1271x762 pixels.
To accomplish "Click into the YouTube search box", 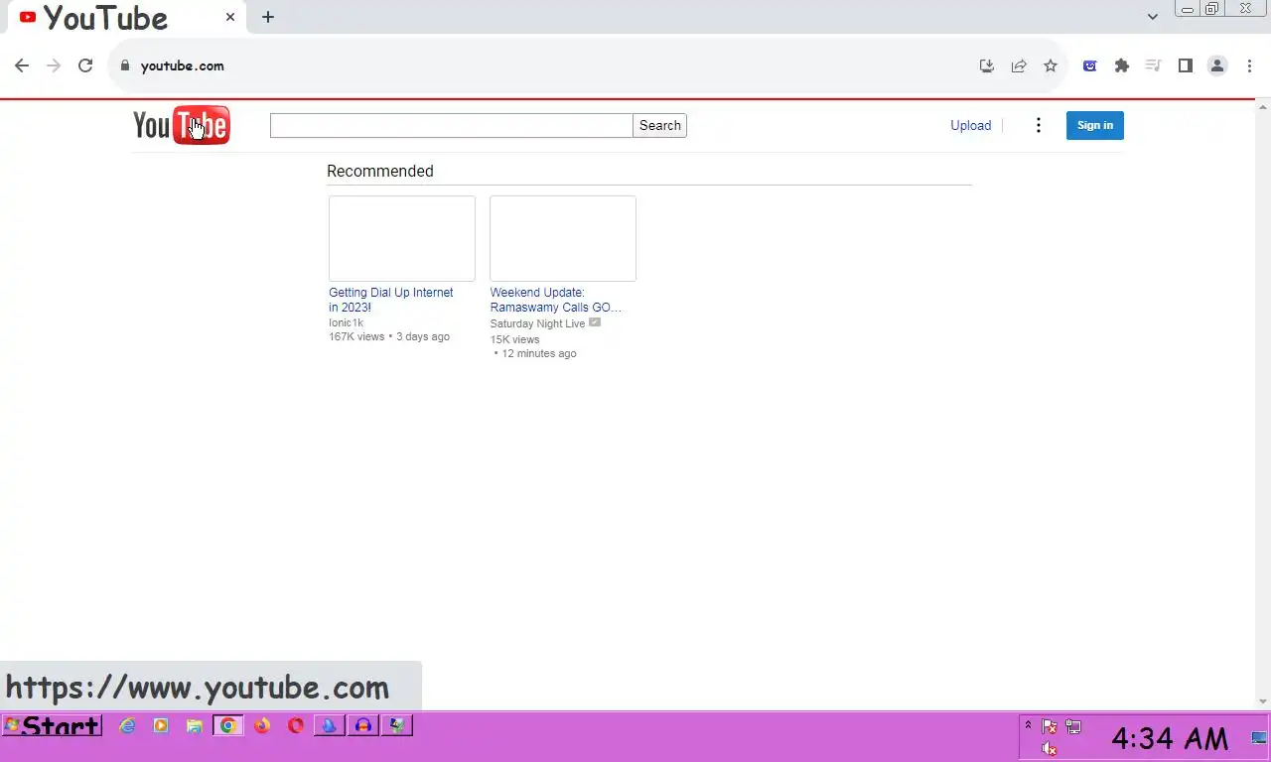I will [x=452, y=125].
